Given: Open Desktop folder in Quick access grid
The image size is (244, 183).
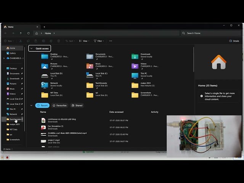Looking at the screenshot, I should [x=55, y=56].
